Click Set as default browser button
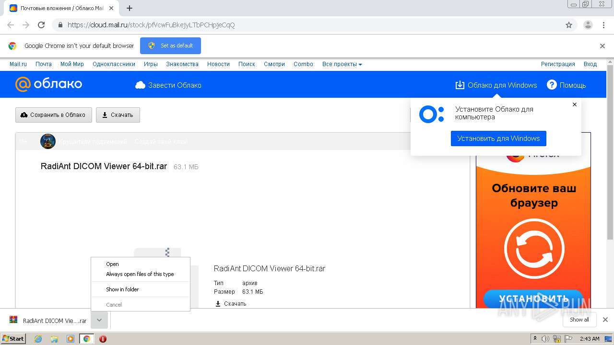 (x=170, y=46)
